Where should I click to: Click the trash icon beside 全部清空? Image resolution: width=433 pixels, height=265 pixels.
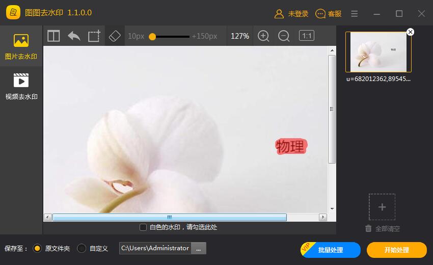368,228
